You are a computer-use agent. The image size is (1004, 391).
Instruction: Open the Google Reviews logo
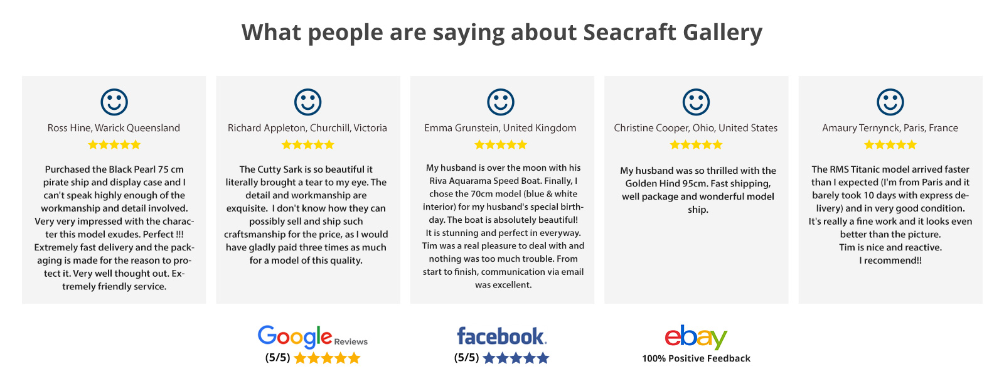[312, 337]
